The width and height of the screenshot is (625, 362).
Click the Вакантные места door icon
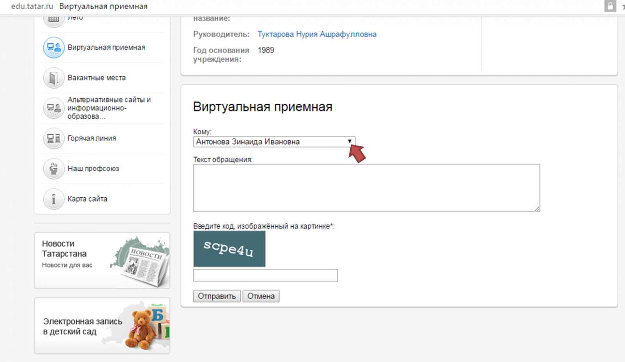click(54, 78)
